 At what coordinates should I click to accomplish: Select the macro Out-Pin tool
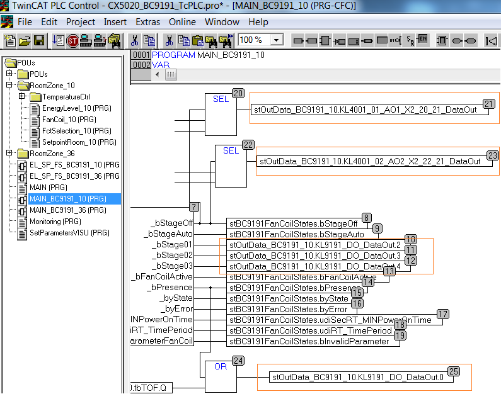click(470, 41)
